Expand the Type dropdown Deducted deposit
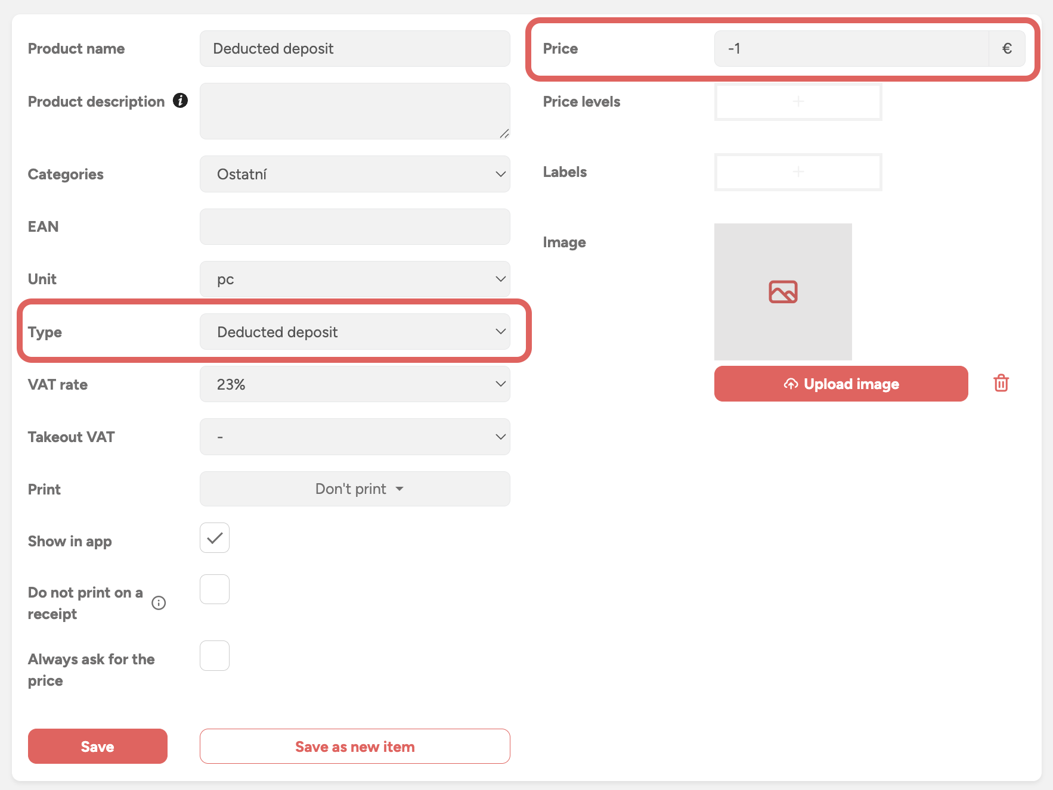1053x790 pixels. [x=355, y=332]
